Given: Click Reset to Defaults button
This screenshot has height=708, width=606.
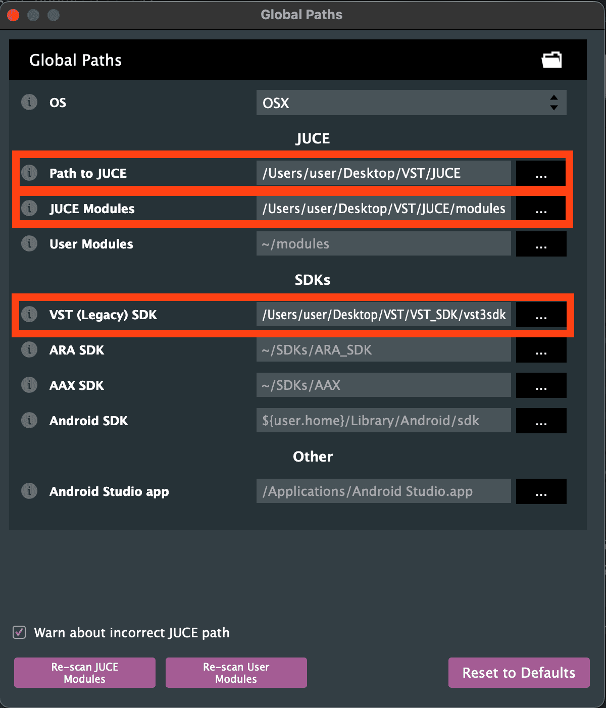Looking at the screenshot, I should pos(519,673).
